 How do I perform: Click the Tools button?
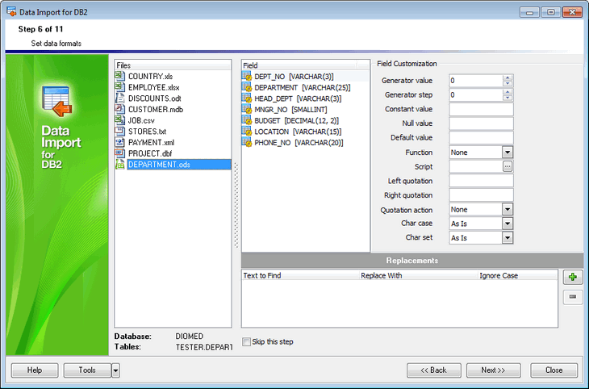tap(87, 370)
